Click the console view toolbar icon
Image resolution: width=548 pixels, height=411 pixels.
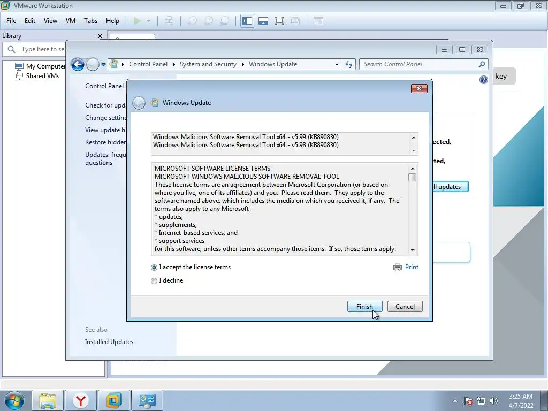tap(318, 21)
